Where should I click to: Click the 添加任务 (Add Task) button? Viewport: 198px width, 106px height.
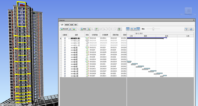click(x=64, y=29)
